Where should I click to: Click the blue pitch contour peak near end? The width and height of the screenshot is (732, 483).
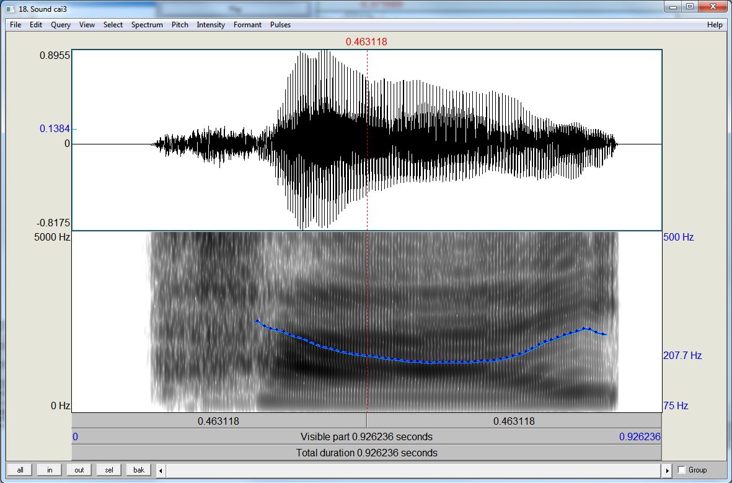tap(584, 329)
